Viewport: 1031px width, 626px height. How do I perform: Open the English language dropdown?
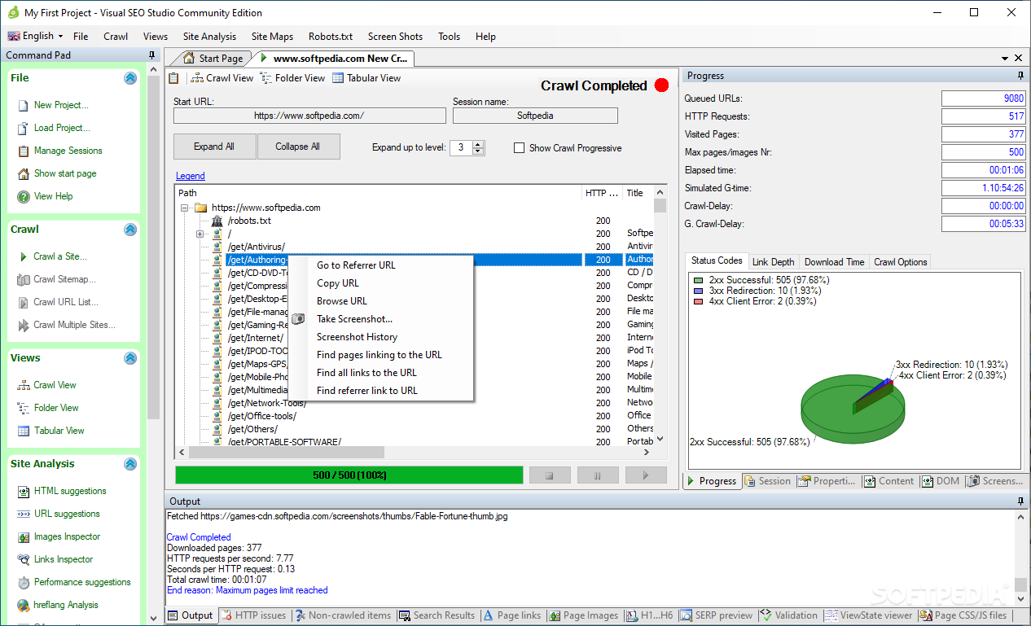pos(37,36)
